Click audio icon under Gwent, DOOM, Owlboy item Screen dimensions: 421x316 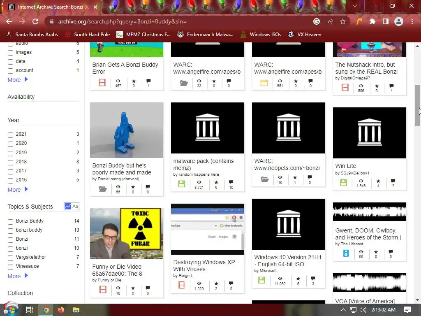346,253
